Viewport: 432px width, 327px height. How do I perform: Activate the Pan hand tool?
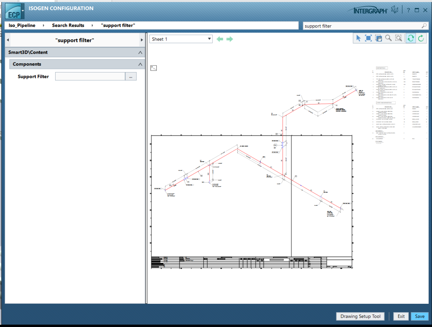coord(378,38)
